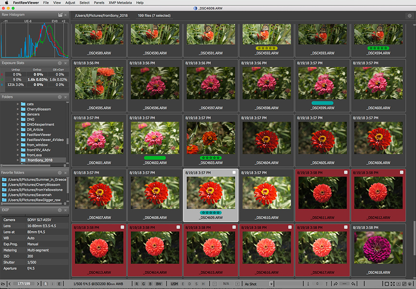Click the grid settings gear at top right

point(409,15)
